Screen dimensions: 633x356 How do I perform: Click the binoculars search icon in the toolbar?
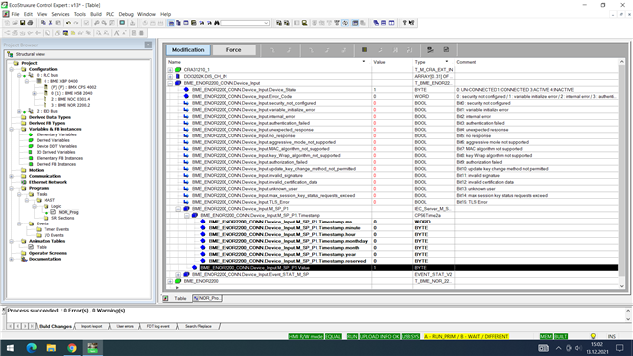217,23
